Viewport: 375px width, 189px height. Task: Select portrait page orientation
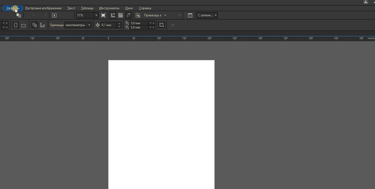point(16,25)
